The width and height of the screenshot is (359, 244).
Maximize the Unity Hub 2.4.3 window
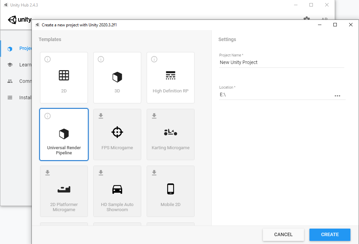tap(311, 5)
